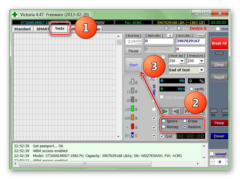Enable the sound checkbox
This screenshot has width=240, height=179.
pyautogui.click(x=212, y=154)
